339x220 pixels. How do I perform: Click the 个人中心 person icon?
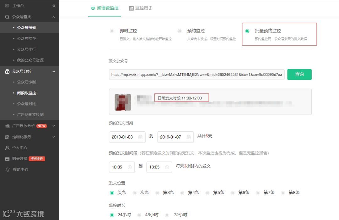click(x=7, y=148)
